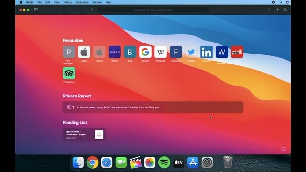Viewport: 306px width, 172px height.
Task: Go back to previous page
Action: pos(44,10)
